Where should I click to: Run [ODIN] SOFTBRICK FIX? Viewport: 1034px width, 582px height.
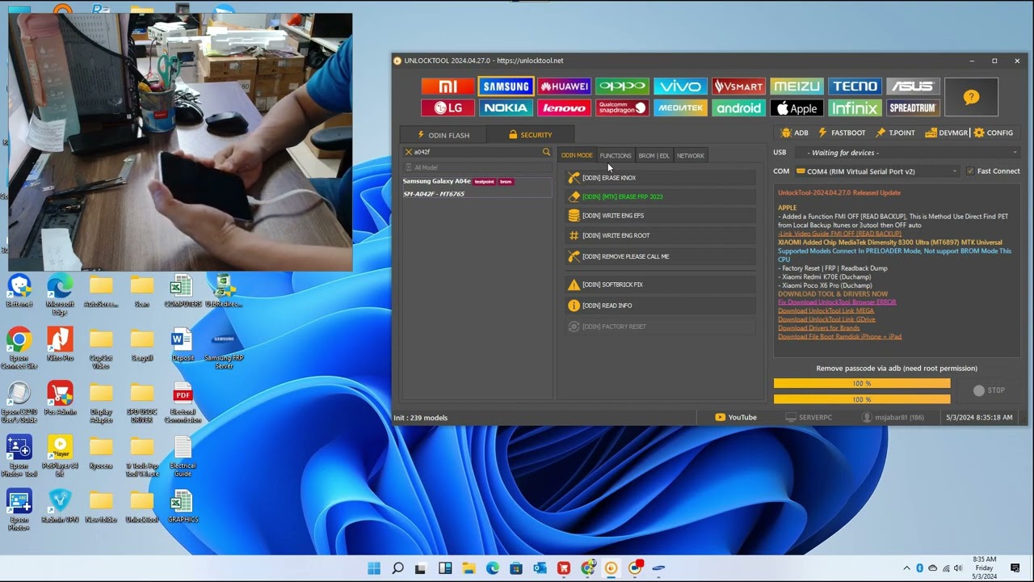[661, 285]
